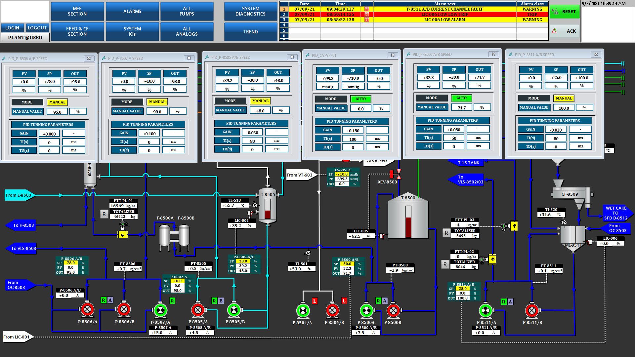Screen dimensions: 635x357
Task: Open MEE SECTION screen
Action: [77, 11]
